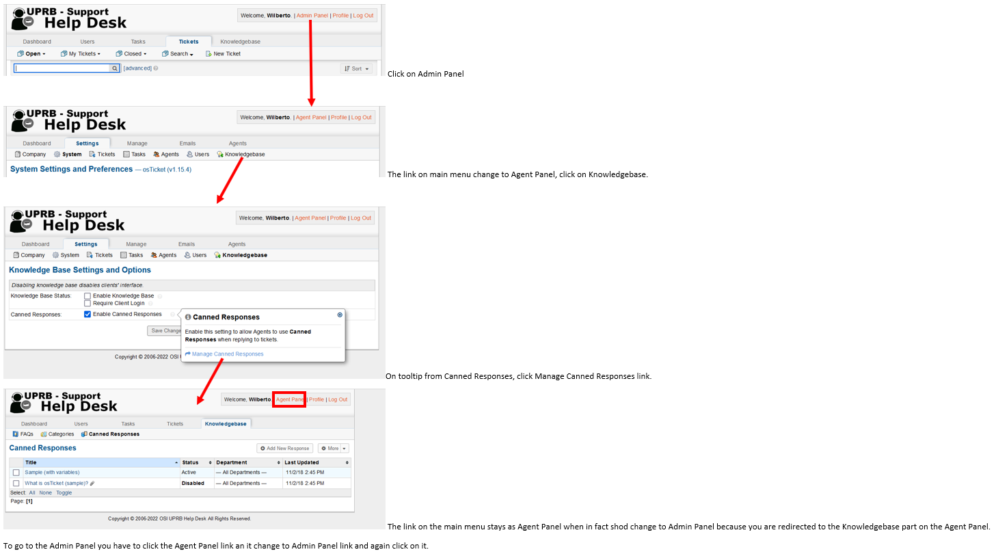Select checkbox for Sample (with variables) row
Image resolution: width=996 pixels, height=554 pixels.
click(16, 473)
